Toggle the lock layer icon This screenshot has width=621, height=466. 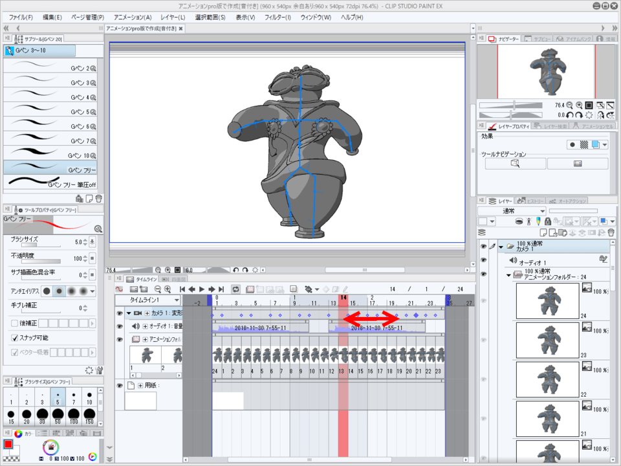pyautogui.click(x=548, y=221)
